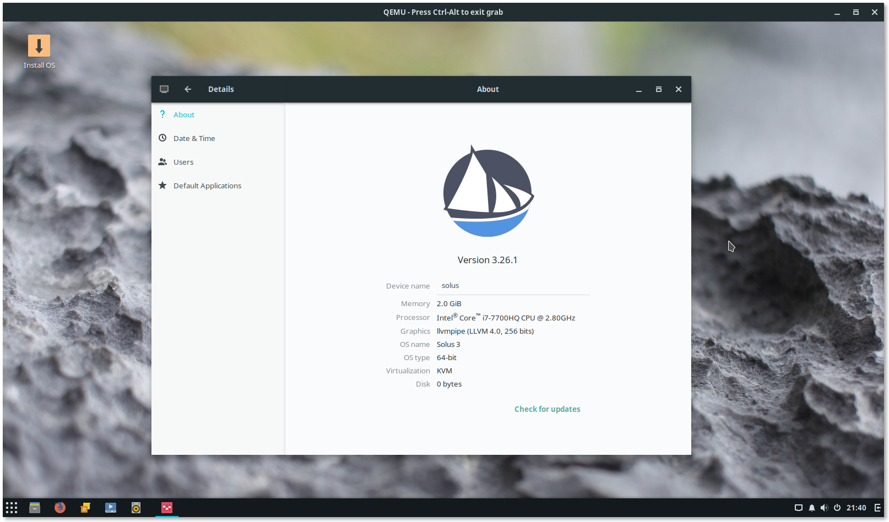
Task: Maximize the QEMU window
Action: click(856, 12)
